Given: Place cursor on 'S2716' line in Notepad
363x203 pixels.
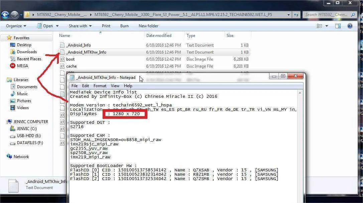Looking at the screenshot, I should click(x=77, y=127).
